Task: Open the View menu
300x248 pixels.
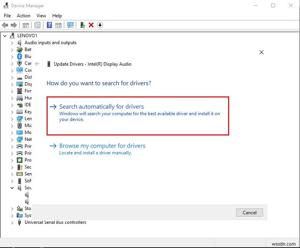Action: (x=41, y=16)
